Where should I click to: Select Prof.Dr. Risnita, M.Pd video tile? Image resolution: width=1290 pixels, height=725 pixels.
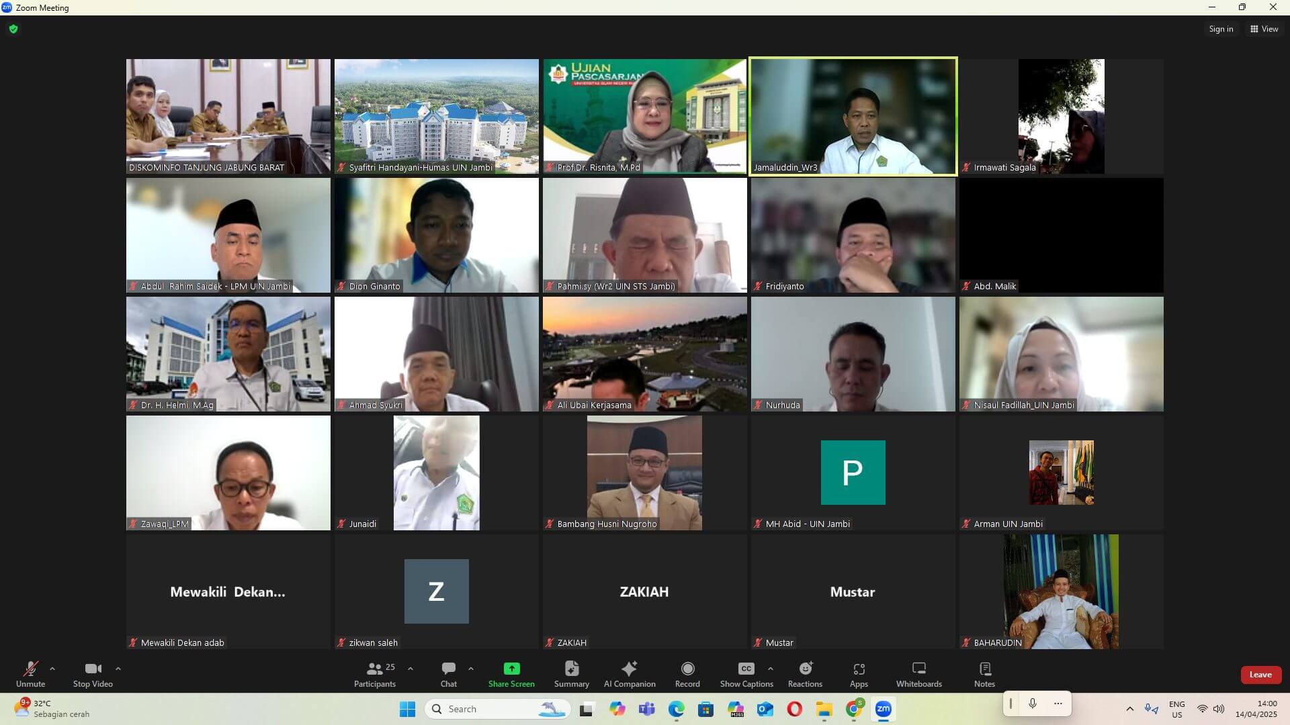coord(644,117)
